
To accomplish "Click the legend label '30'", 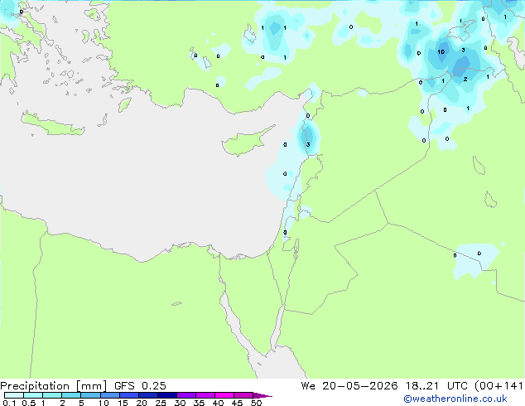I will (180, 403).
